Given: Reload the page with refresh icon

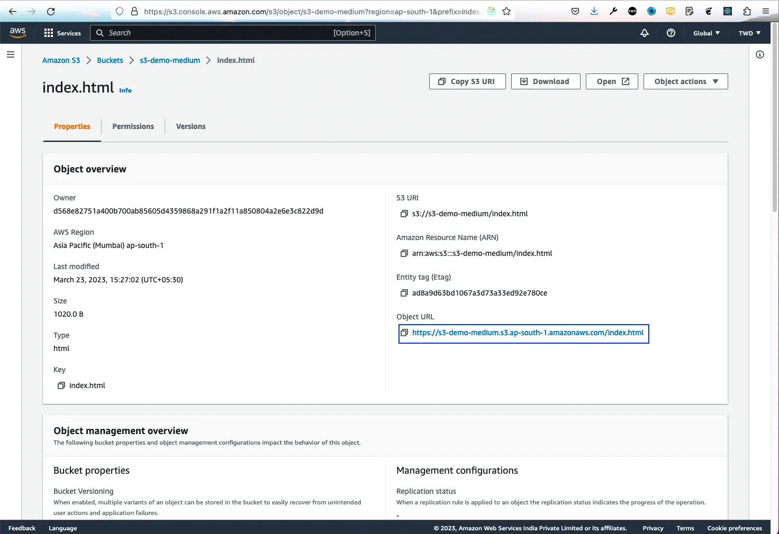Looking at the screenshot, I should click(51, 11).
